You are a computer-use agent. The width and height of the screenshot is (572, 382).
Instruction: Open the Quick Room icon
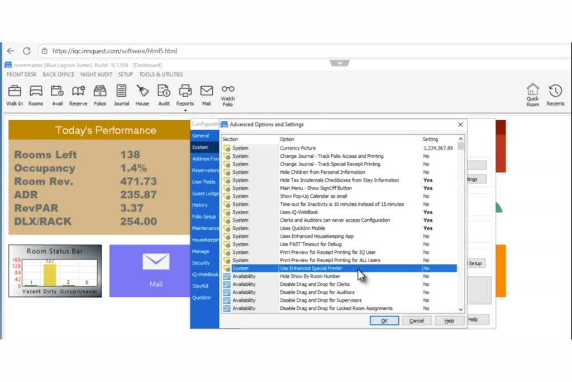(532, 95)
